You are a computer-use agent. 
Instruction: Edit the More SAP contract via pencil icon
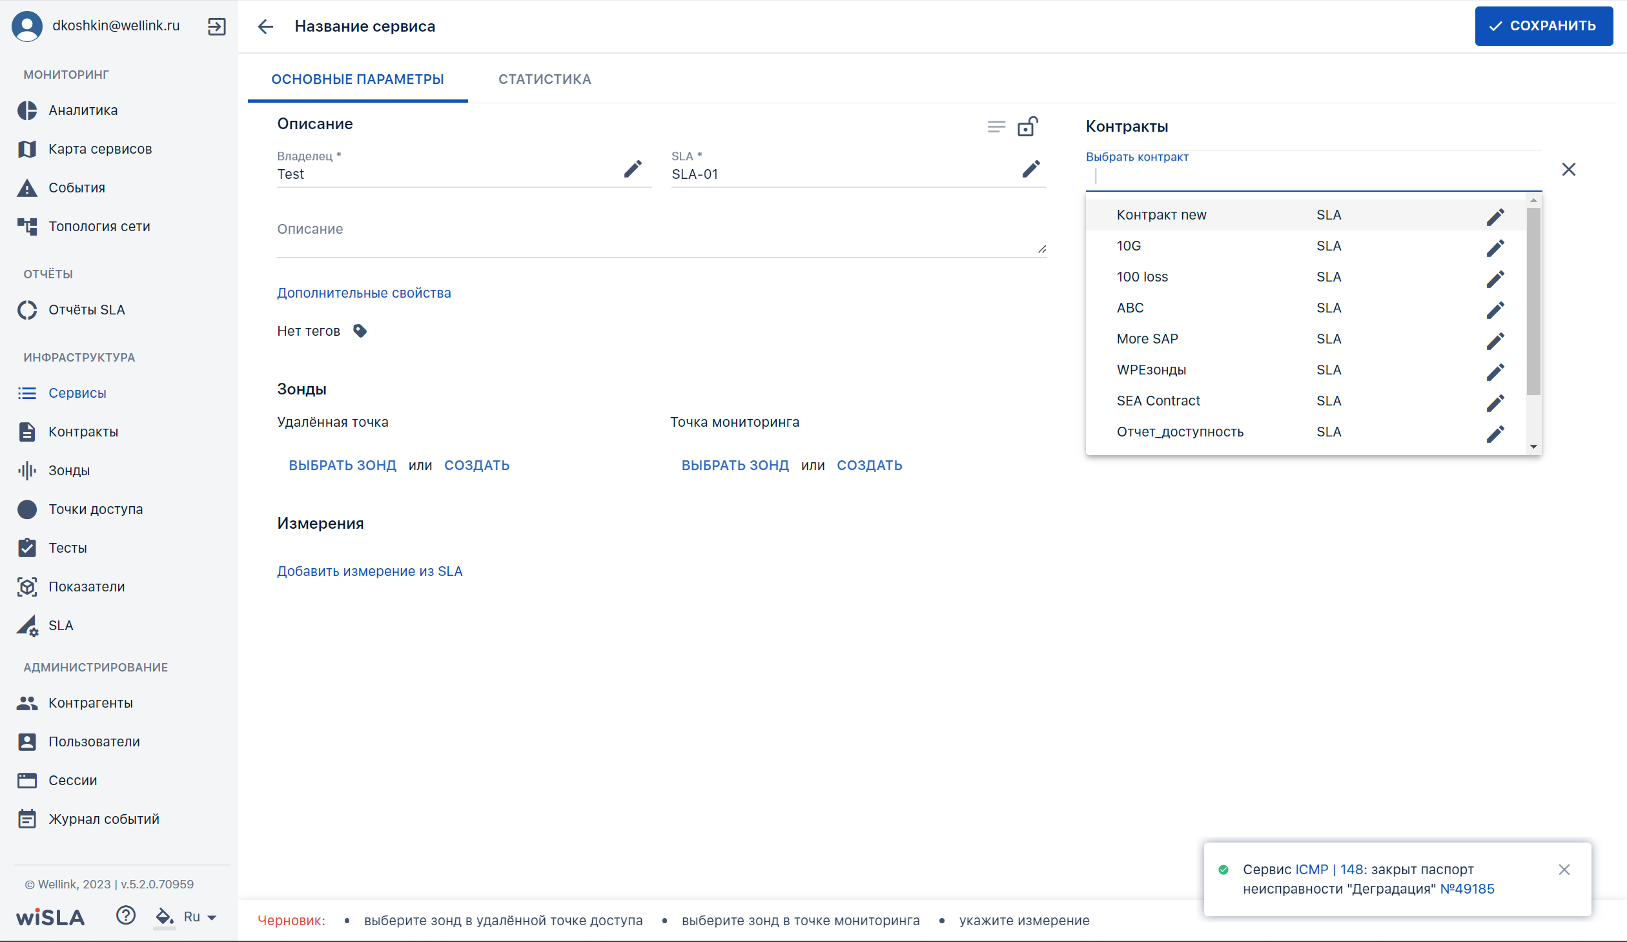pos(1495,341)
